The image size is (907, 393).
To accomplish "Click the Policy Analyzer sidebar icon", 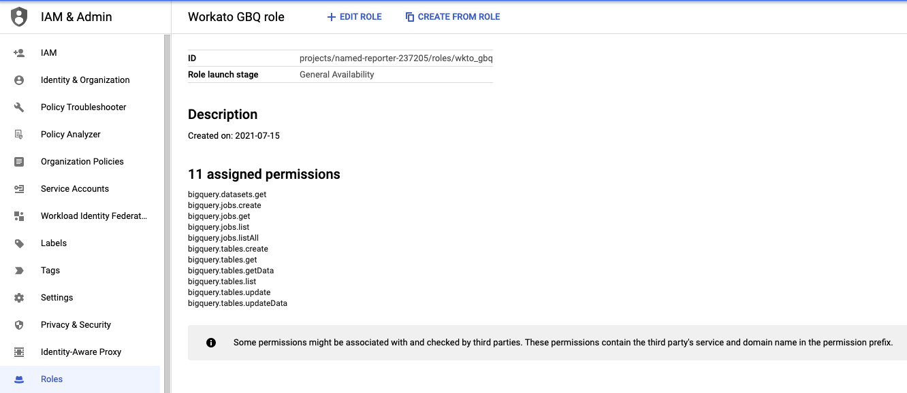I will [19, 134].
